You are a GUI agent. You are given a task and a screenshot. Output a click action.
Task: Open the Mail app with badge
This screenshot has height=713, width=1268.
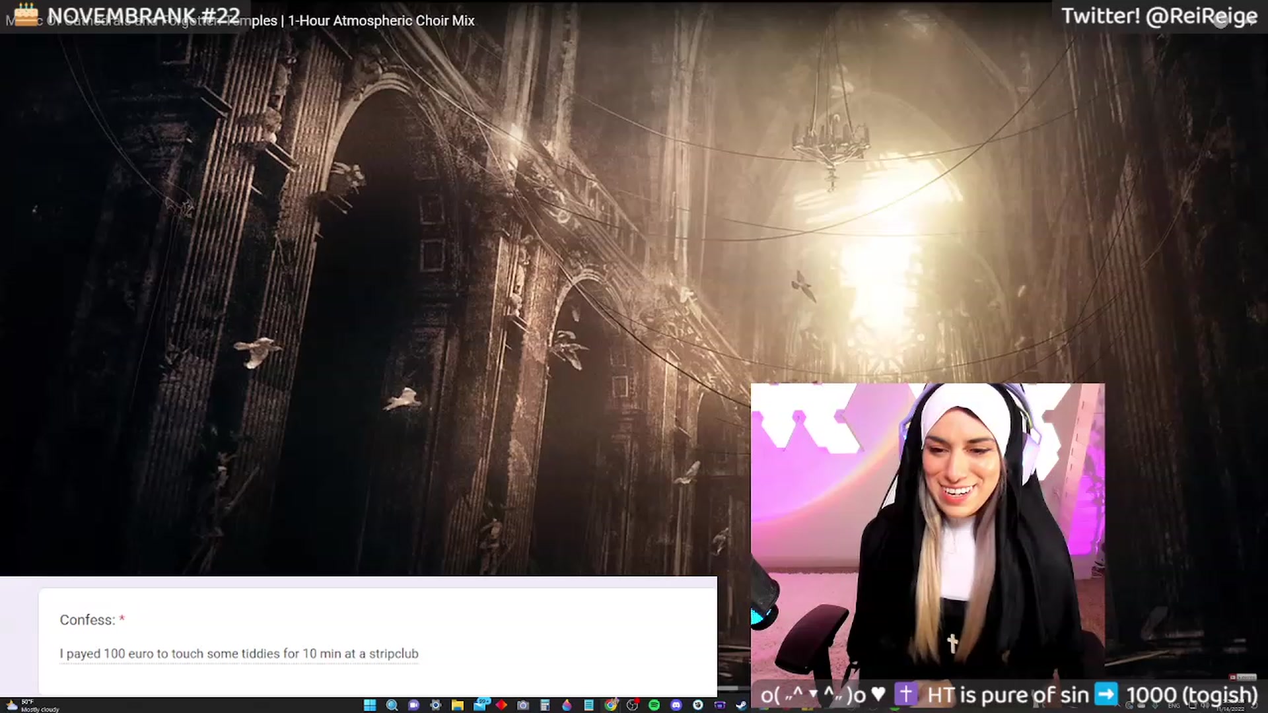pos(480,704)
